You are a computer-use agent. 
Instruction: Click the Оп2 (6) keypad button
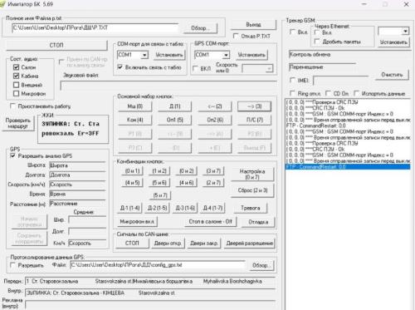[215, 120]
